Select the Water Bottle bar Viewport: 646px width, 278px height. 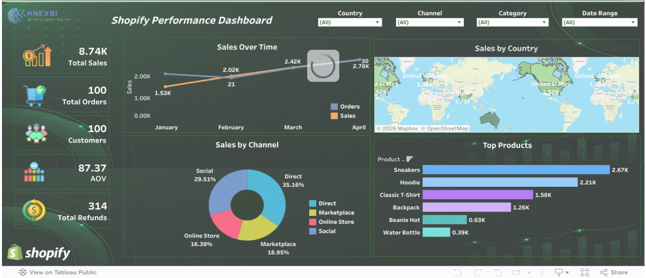click(437, 232)
